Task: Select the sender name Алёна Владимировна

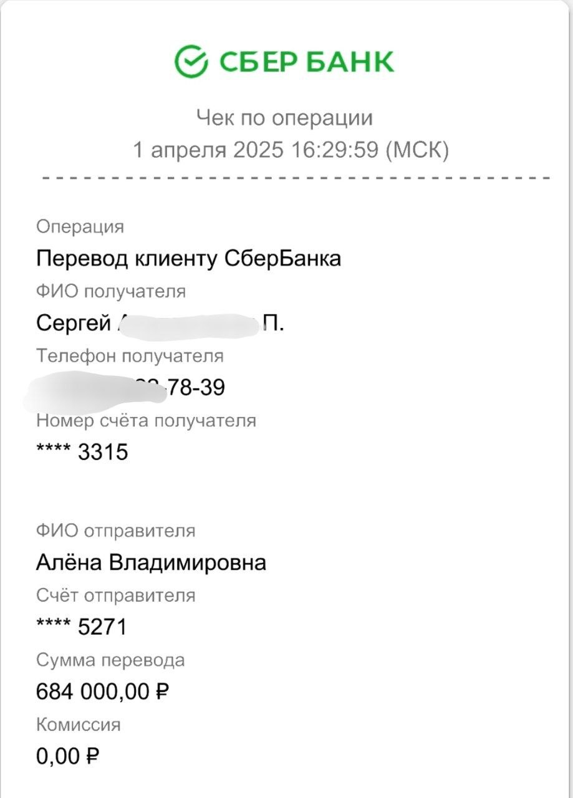Action: 151,562
